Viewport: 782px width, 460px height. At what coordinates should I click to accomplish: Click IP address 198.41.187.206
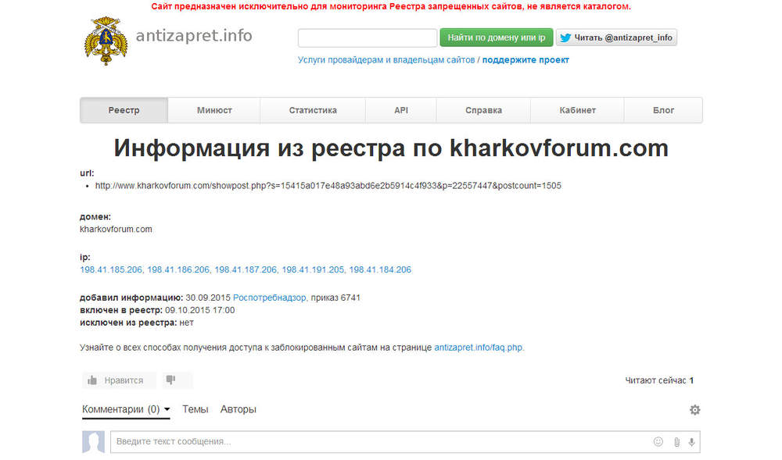pyautogui.click(x=246, y=269)
